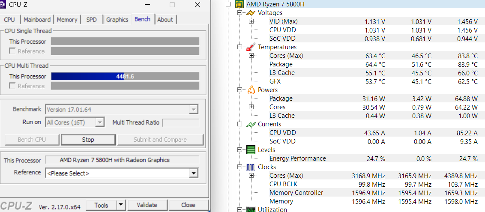Enable Reference checkbox under CPU Multi Thread
The width and height of the screenshot is (485, 212).
point(12,86)
